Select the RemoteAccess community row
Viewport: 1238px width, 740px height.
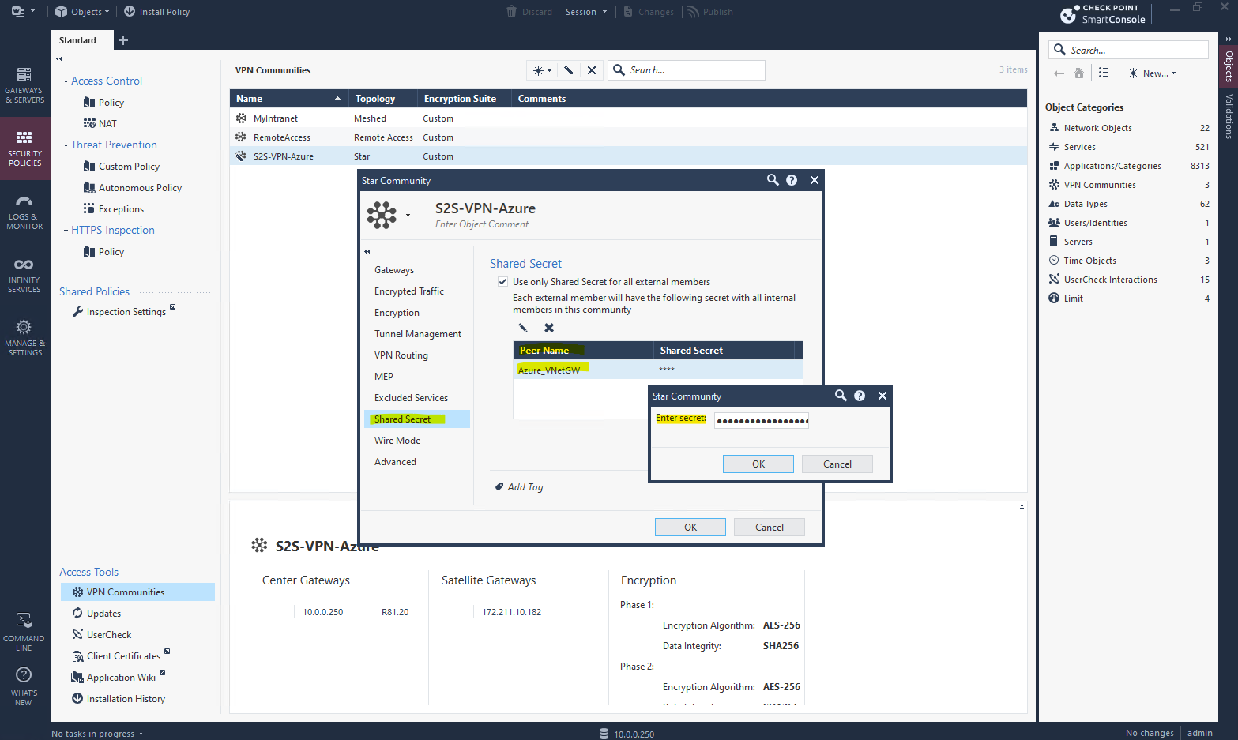628,137
